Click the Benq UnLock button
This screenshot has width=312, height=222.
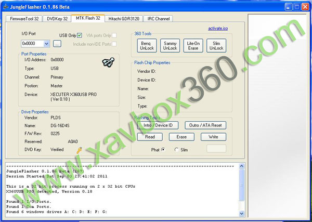147,46
